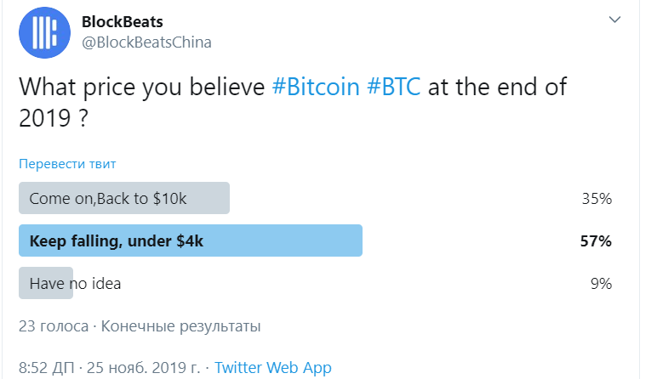Screen dimensions: 657x379
Task: Click the 'What price you believe' tweet text
Action: (142, 87)
